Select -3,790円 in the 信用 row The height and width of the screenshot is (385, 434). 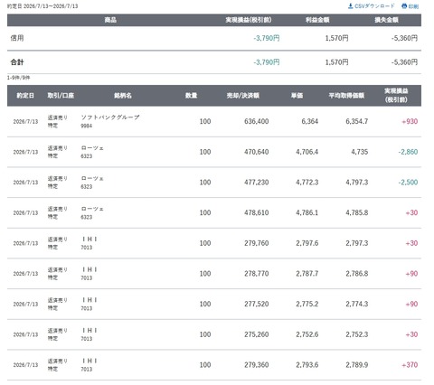(x=267, y=38)
